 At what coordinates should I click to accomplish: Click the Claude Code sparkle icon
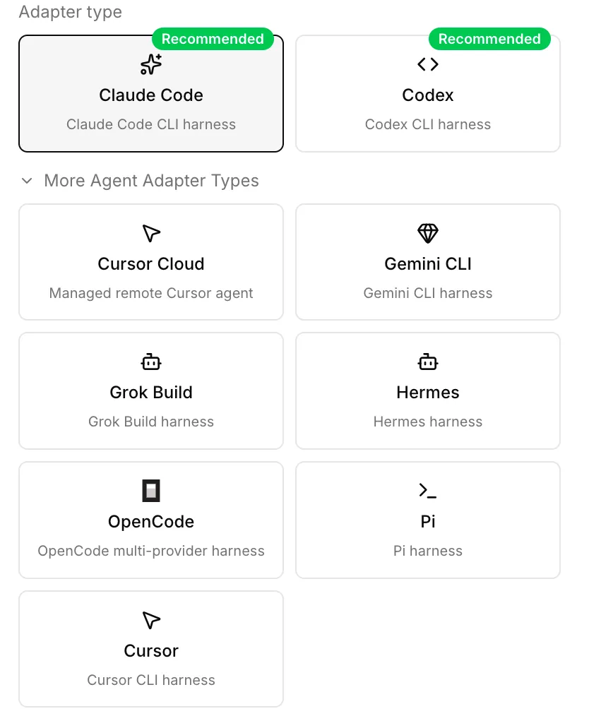(151, 64)
